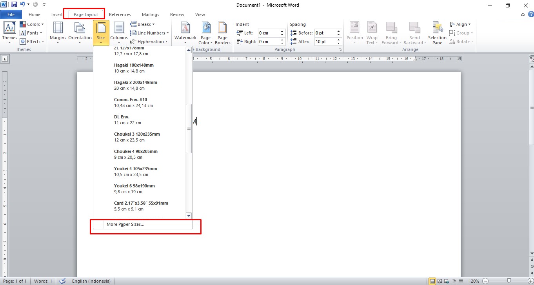Click the Save icon
Image resolution: width=534 pixels, height=285 pixels.
(14, 4)
